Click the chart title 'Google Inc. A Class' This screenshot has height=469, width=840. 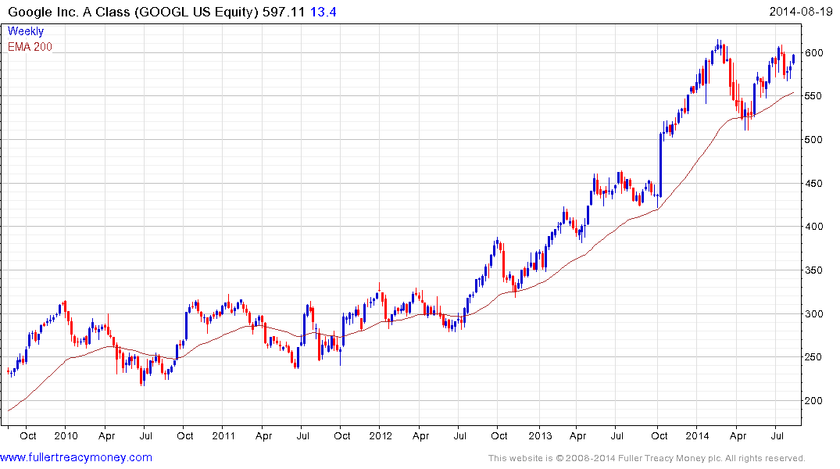click(69, 12)
